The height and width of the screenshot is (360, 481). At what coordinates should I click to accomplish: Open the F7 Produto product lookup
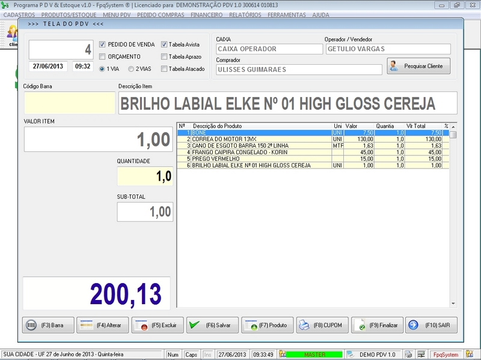[267, 325]
